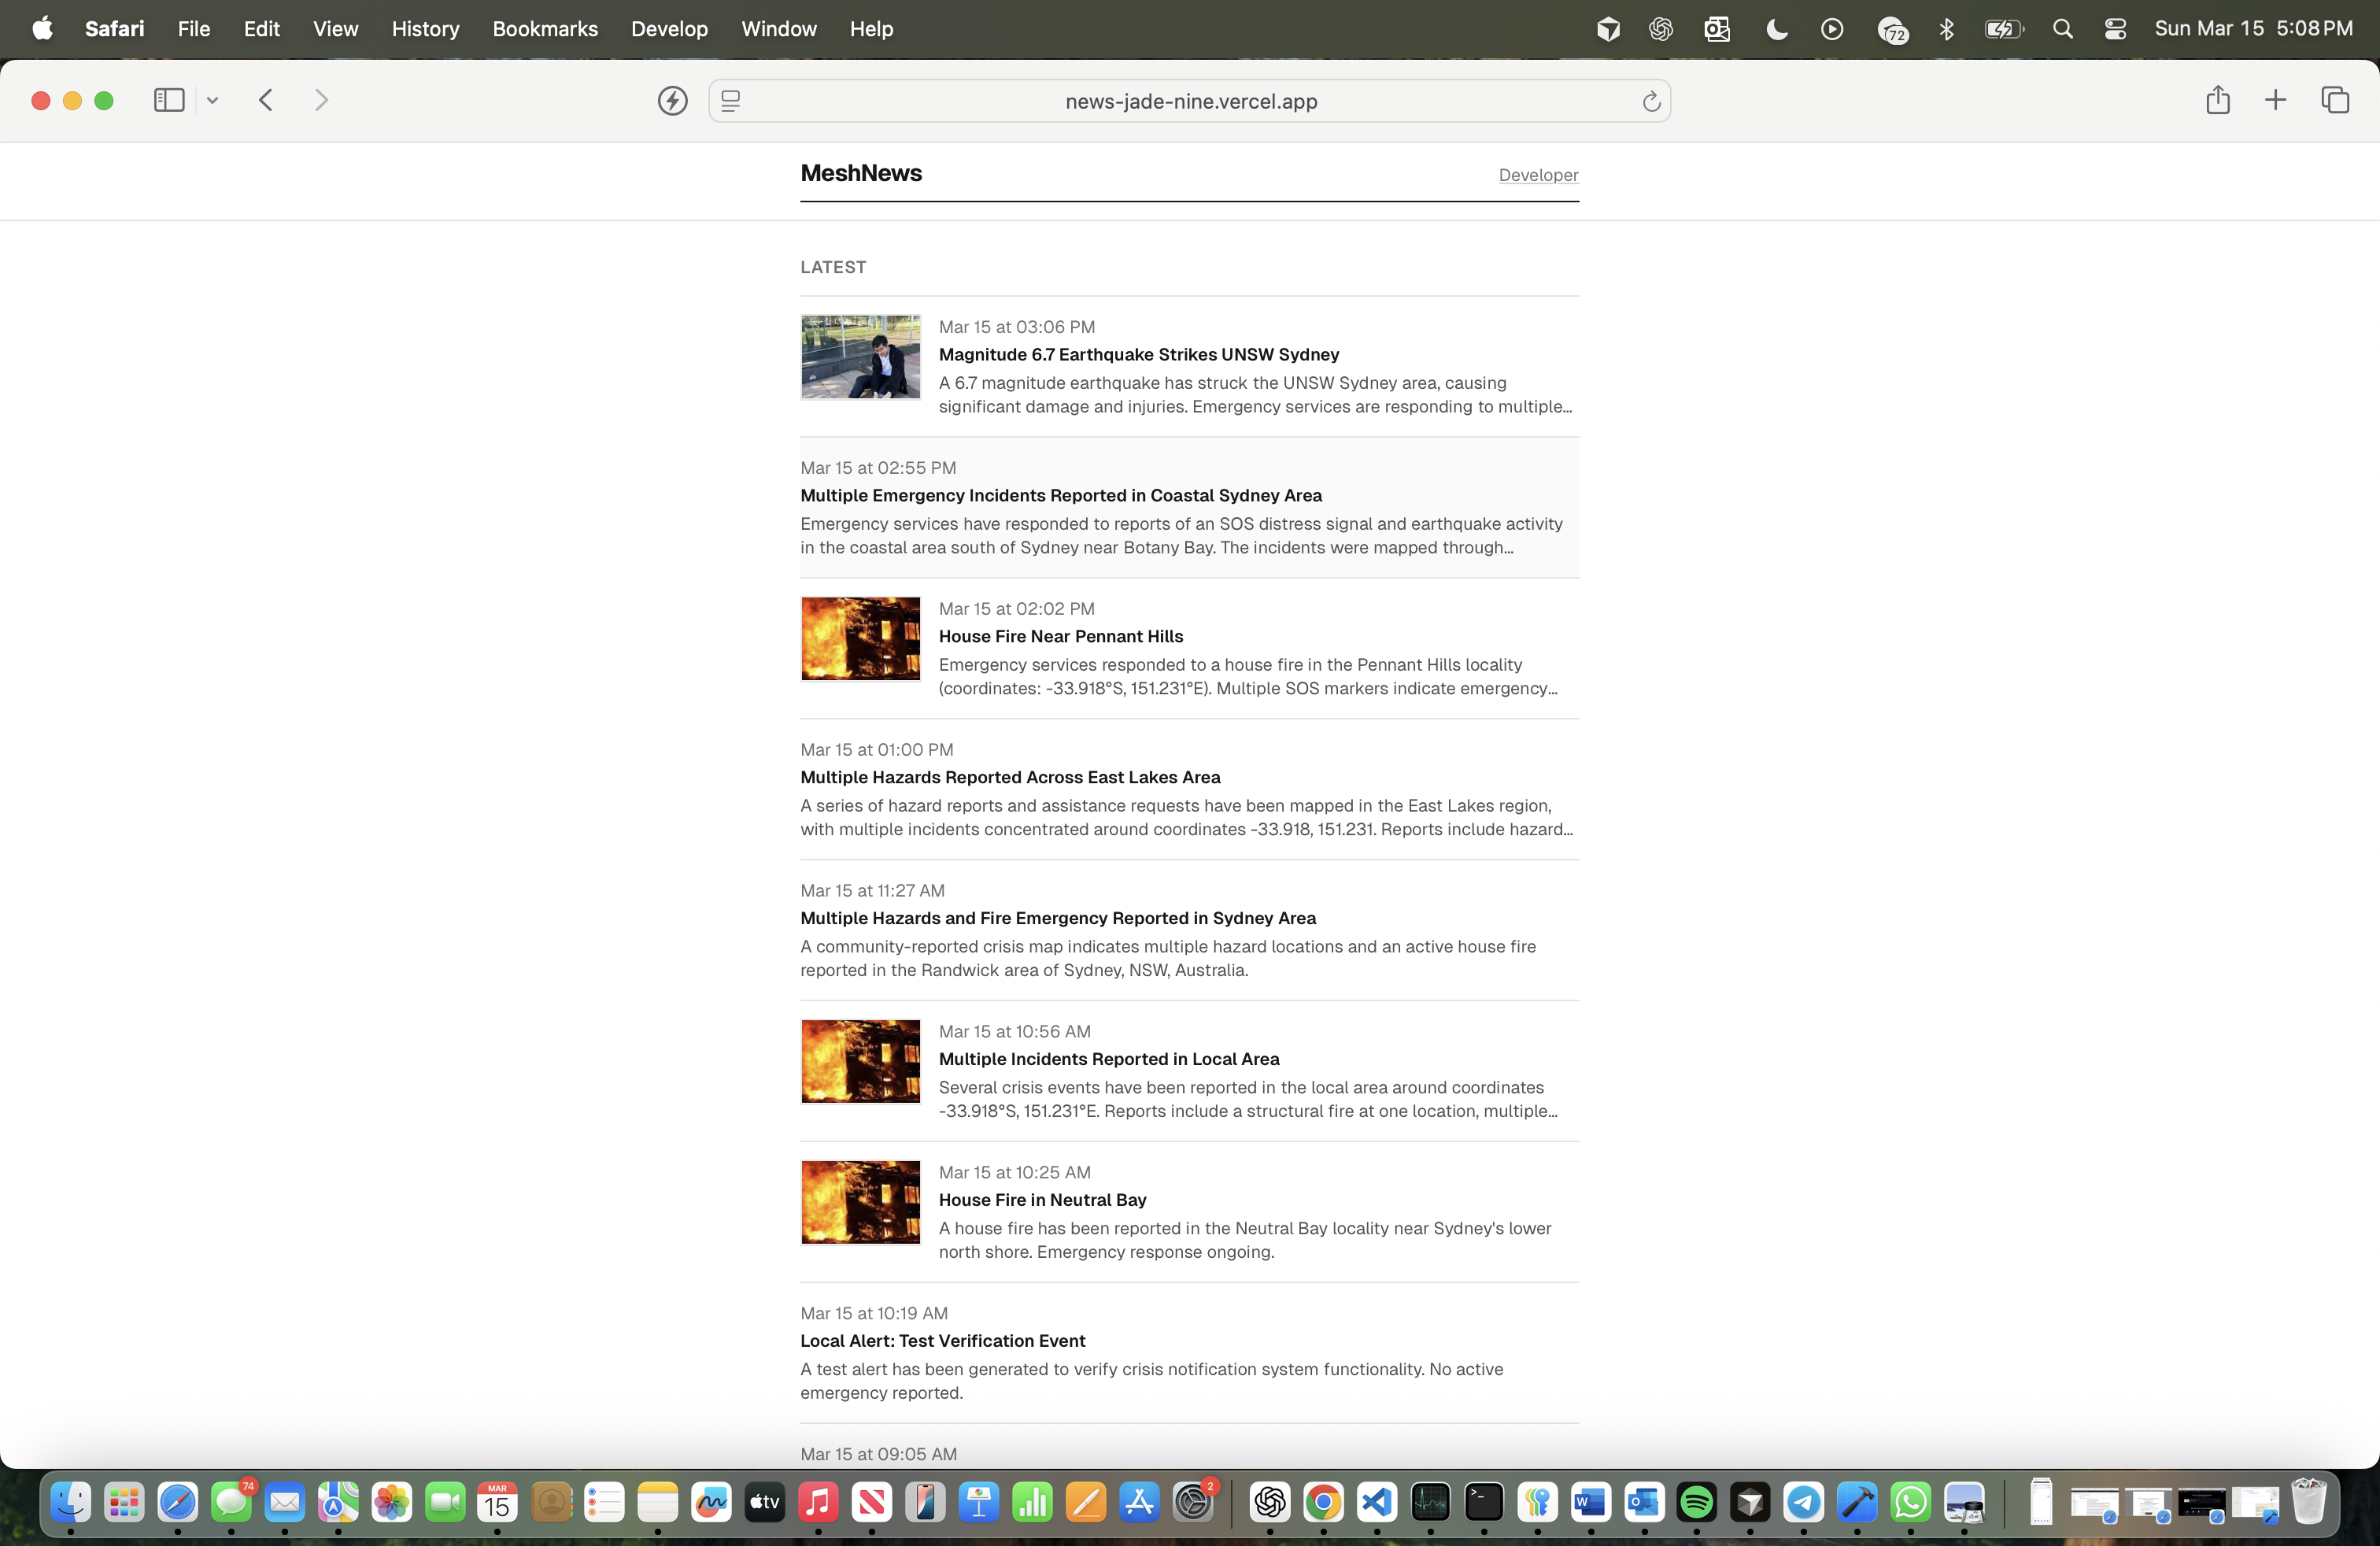Image resolution: width=2380 pixels, height=1546 pixels.
Task: Click the lightning bolt extension icon
Action: point(672,101)
